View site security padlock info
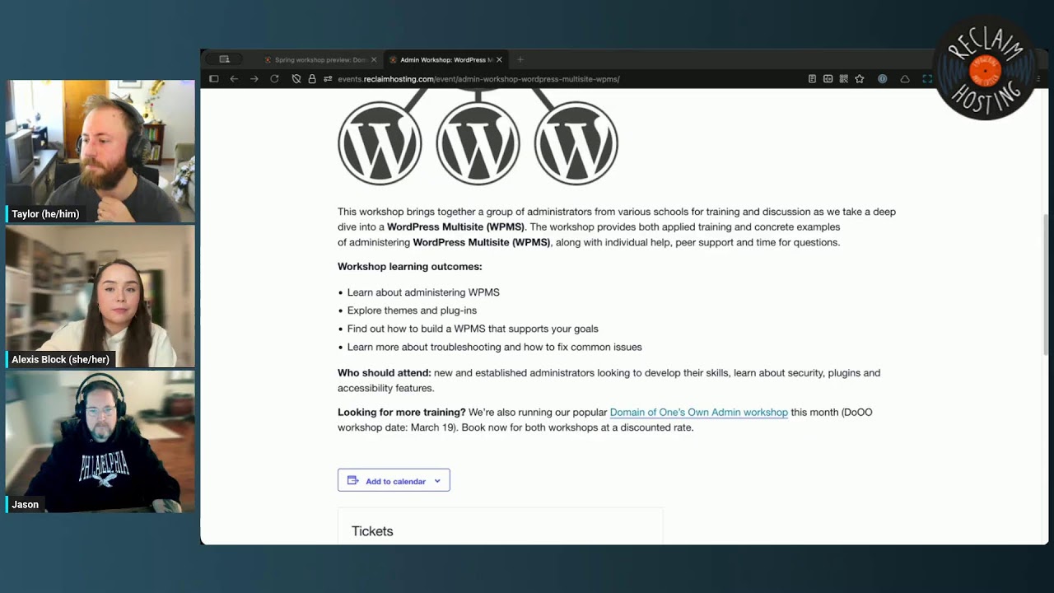 (x=312, y=79)
